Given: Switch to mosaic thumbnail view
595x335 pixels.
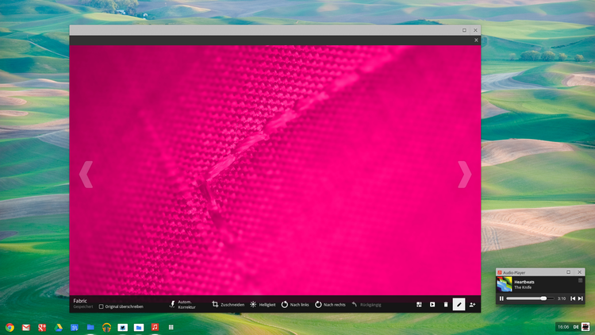Looking at the screenshot, I should tap(419, 304).
